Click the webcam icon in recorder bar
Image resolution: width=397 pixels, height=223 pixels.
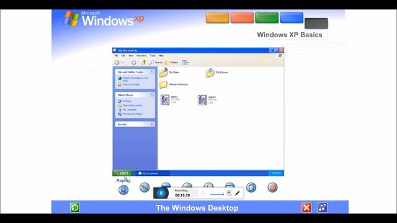[229, 193]
